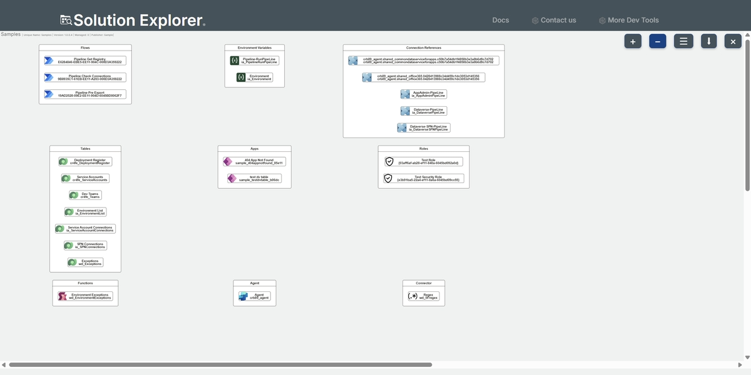Viewport: 751px width, 375px height.
Task: Select the Environment Exceptions function icon
Action: click(63, 296)
